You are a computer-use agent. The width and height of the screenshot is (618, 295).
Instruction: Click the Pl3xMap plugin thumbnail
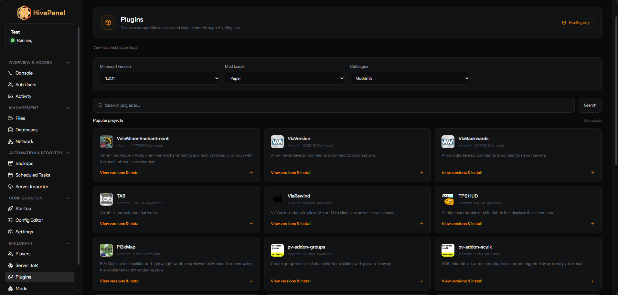[106, 250]
